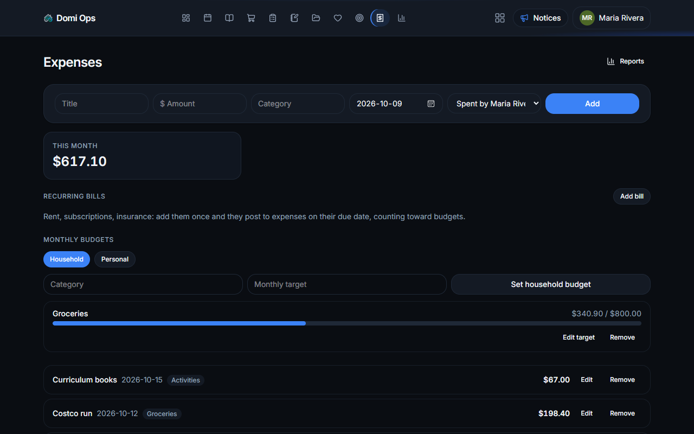Image resolution: width=694 pixels, height=434 pixels.
Task: Click the Add expense button
Action: pyautogui.click(x=592, y=104)
